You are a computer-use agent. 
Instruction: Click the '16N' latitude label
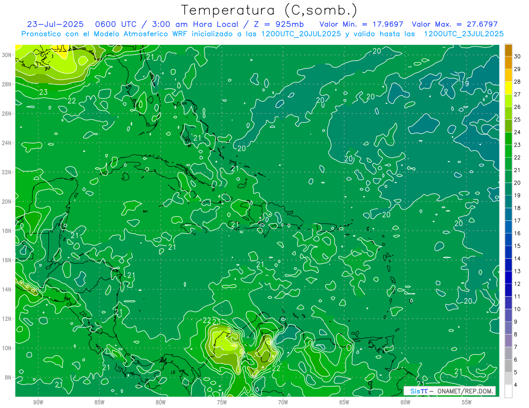pyautogui.click(x=7, y=260)
